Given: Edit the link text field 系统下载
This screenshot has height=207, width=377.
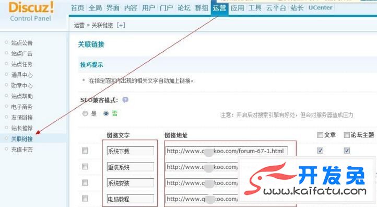Looking at the screenshot, I should [x=131, y=151].
